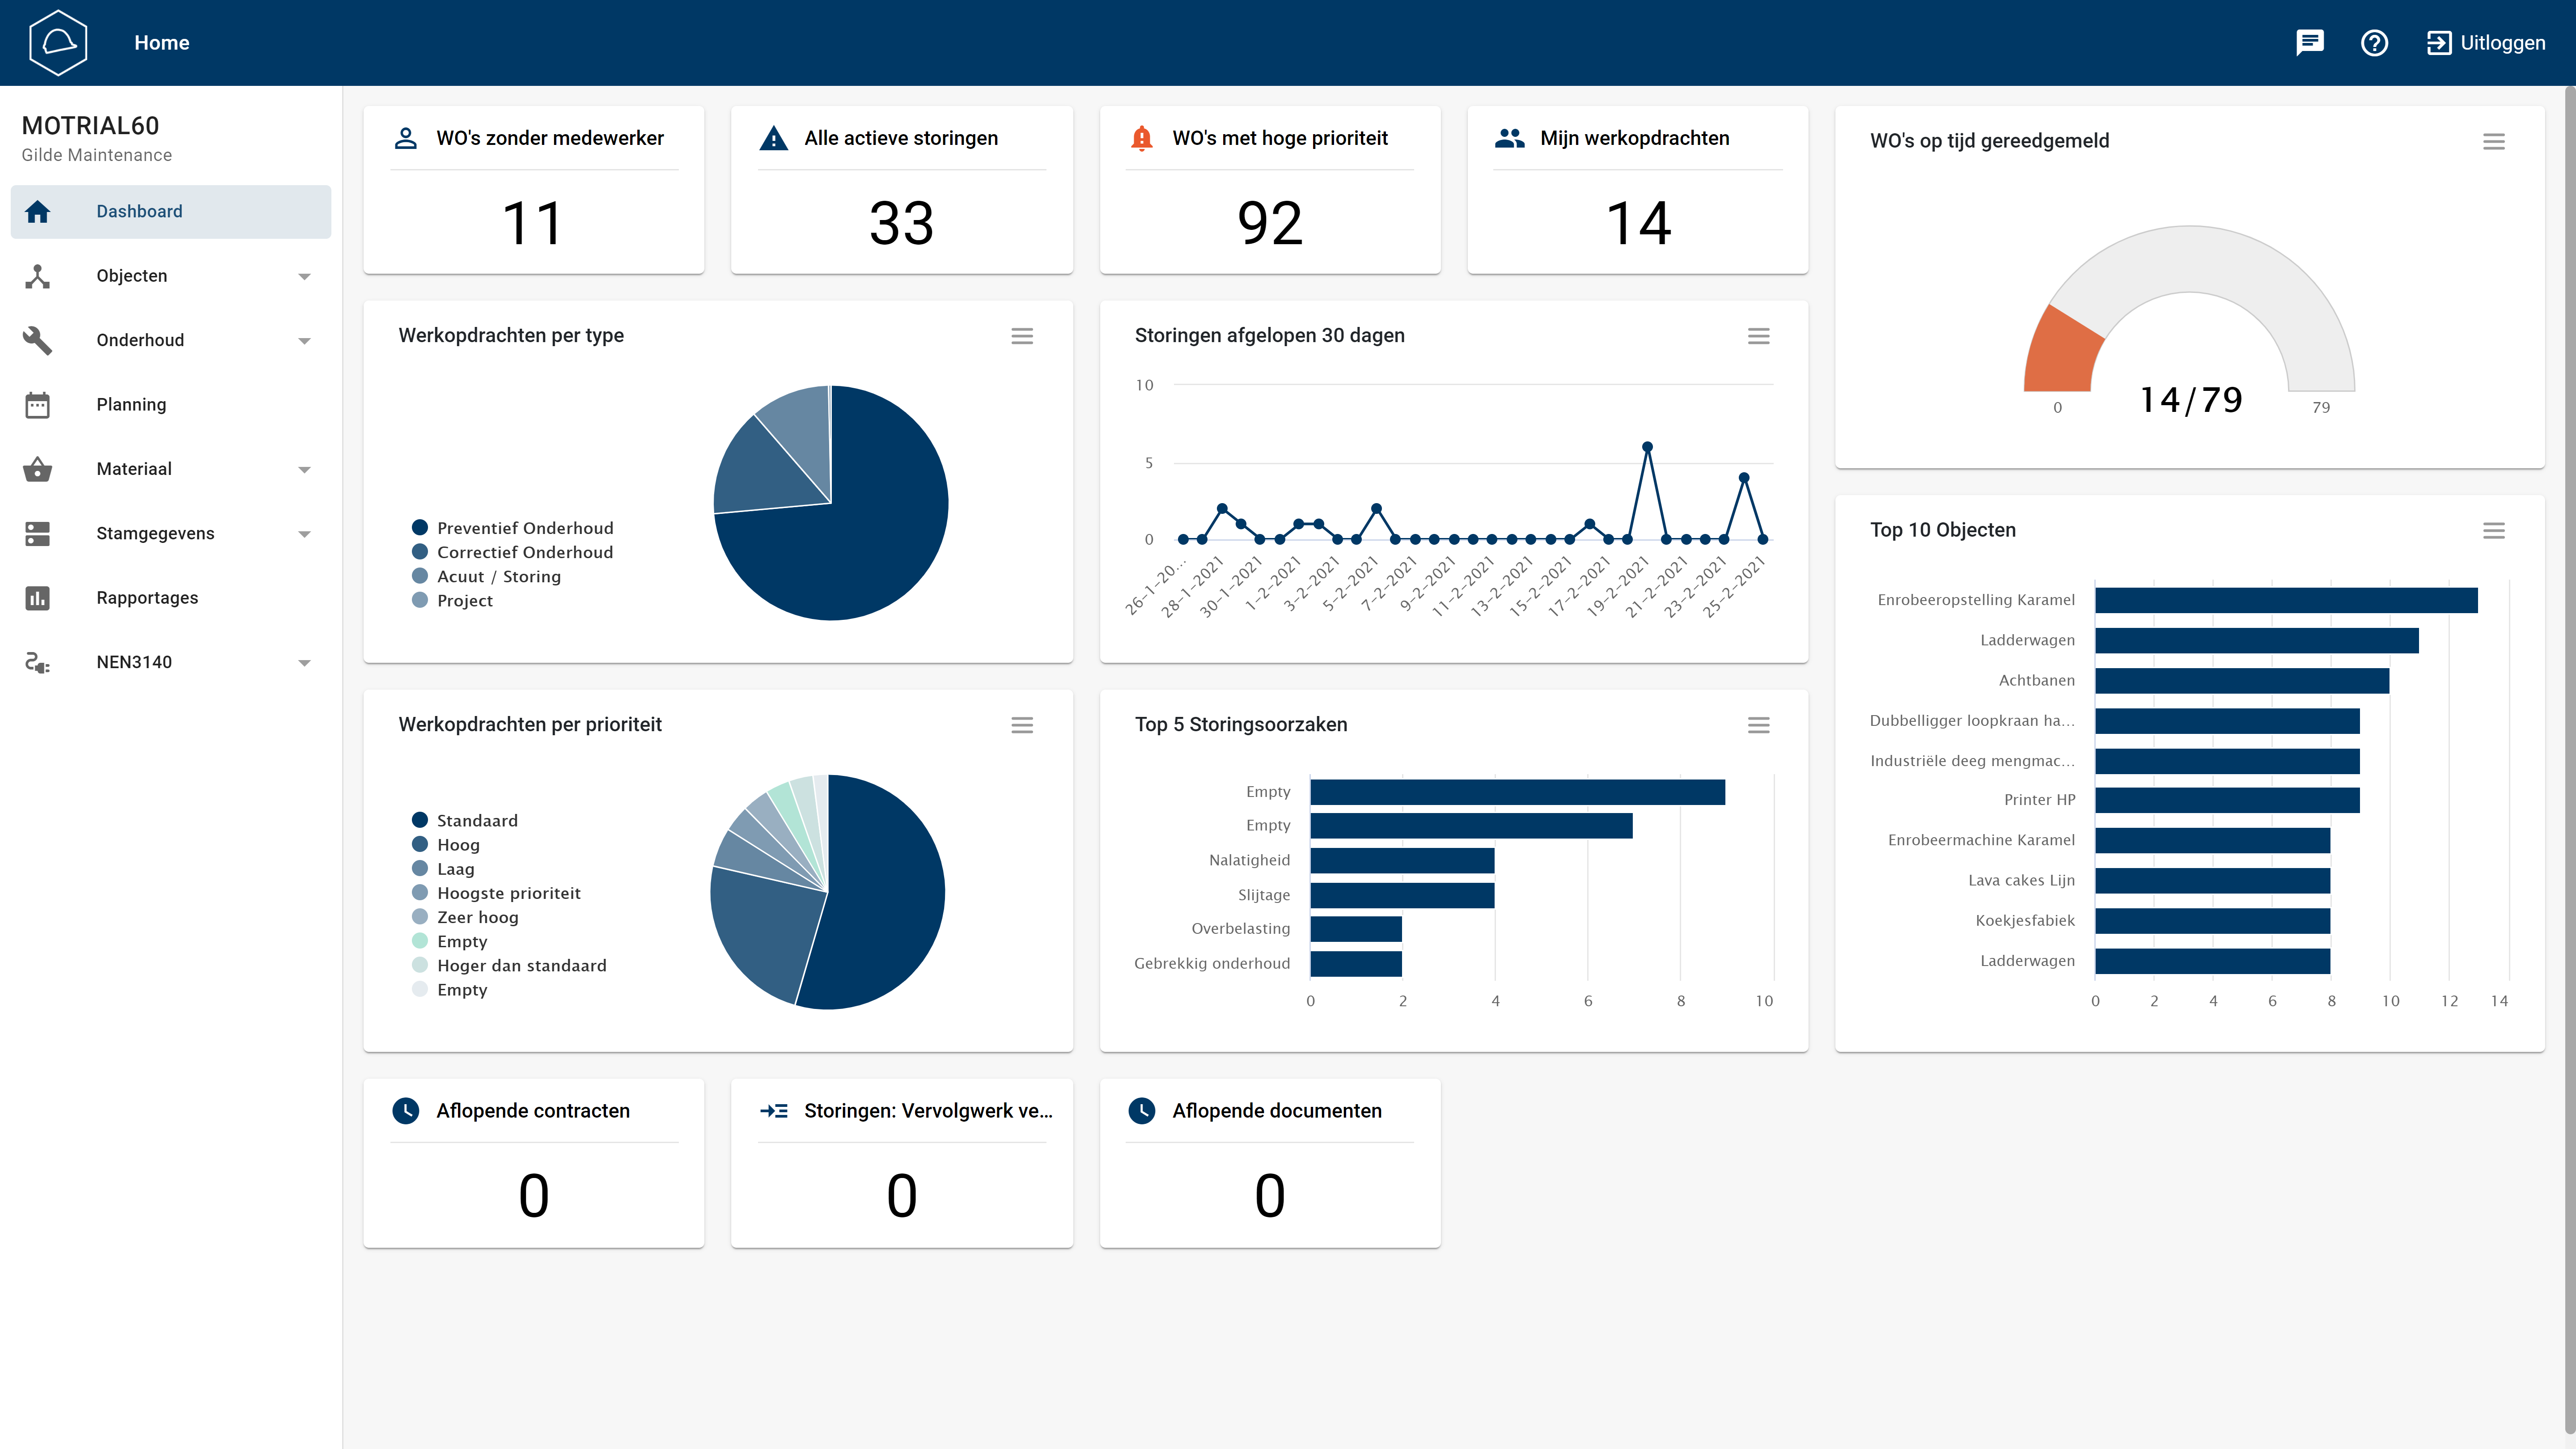Toggle Hoogste prioriteit legend item
The width and height of the screenshot is (2576, 1449).
point(508,893)
